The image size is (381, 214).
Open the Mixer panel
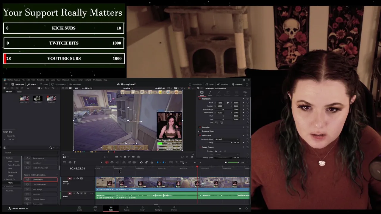click(x=210, y=84)
